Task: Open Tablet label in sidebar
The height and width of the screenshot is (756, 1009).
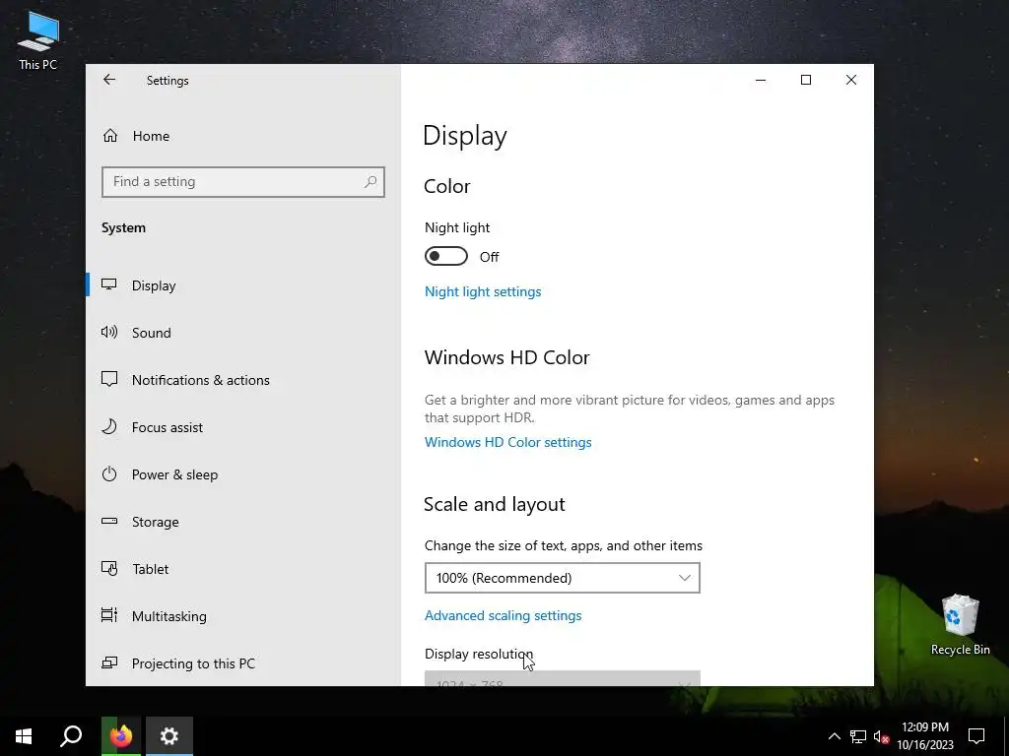Action: pyautogui.click(x=151, y=569)
